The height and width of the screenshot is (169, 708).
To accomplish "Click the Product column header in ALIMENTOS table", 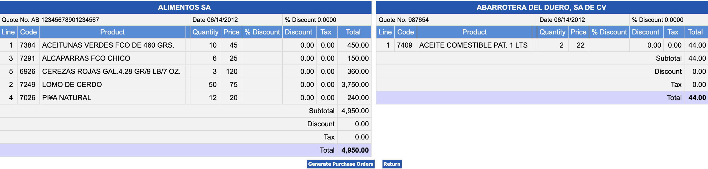I will [112, 32].
